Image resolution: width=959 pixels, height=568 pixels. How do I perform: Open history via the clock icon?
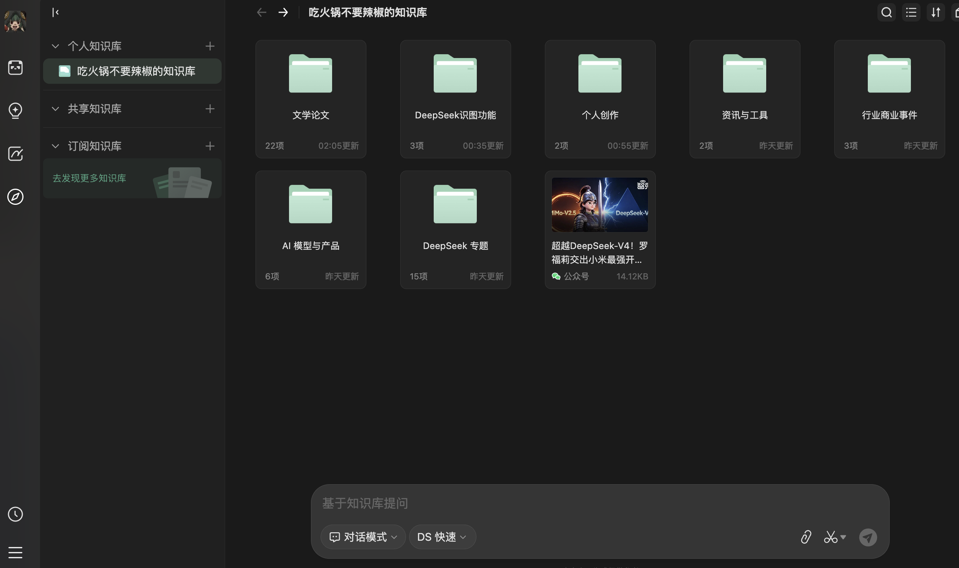pos(15,515)
